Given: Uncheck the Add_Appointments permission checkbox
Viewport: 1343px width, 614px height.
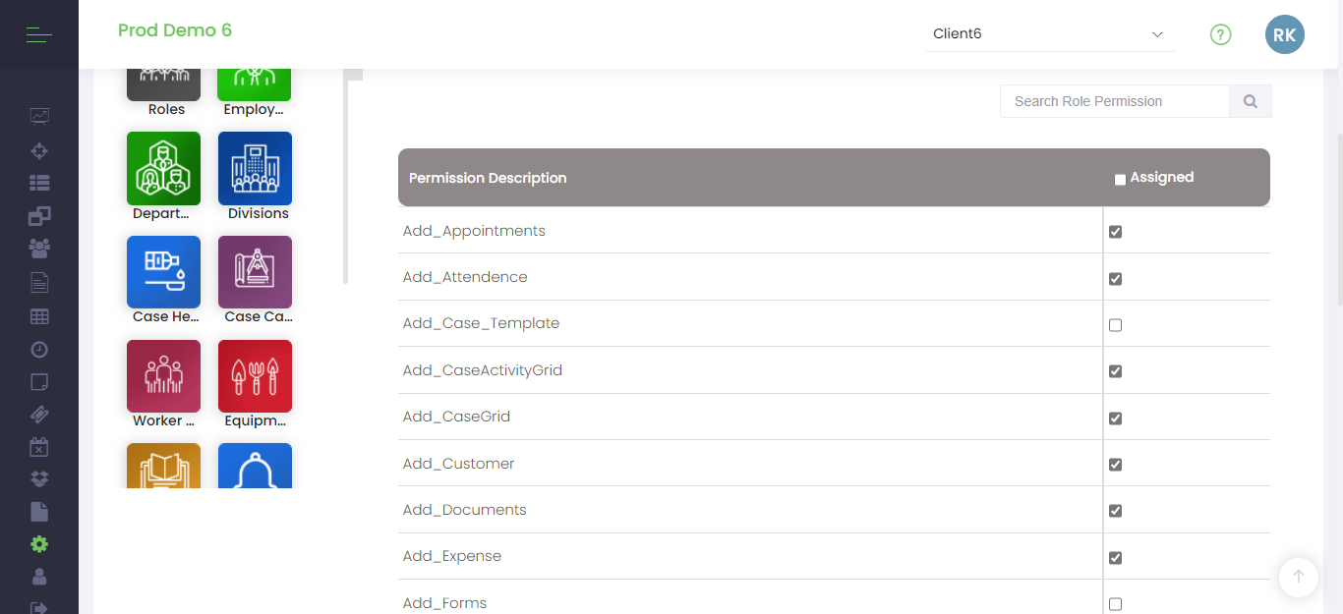Looking at the screenshot, I should pos(1115,232).
